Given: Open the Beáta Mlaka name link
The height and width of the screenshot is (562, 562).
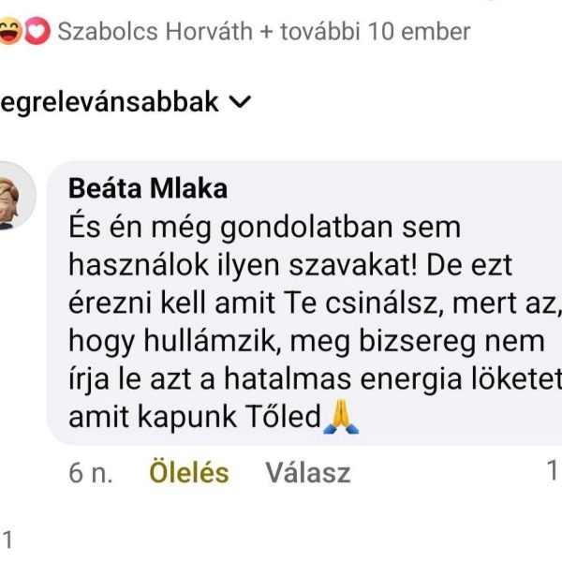Looking at the screenshot, I should point(148,188).
